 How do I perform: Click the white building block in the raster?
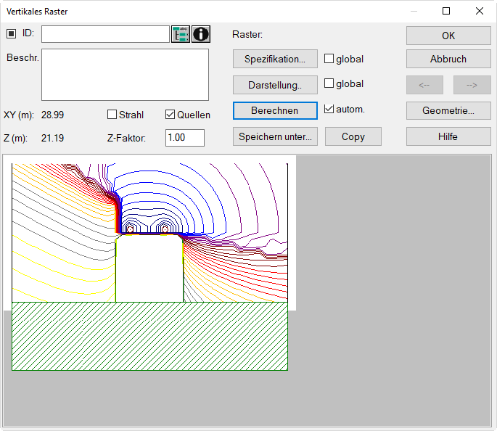pos(149,268)
